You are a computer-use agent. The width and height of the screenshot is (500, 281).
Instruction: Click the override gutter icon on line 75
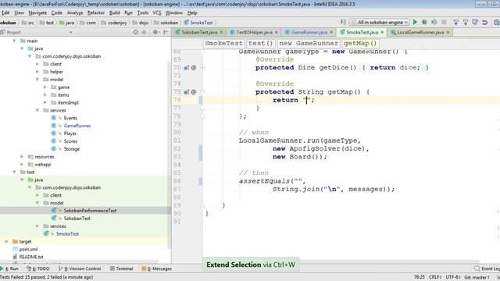(187, 92)
